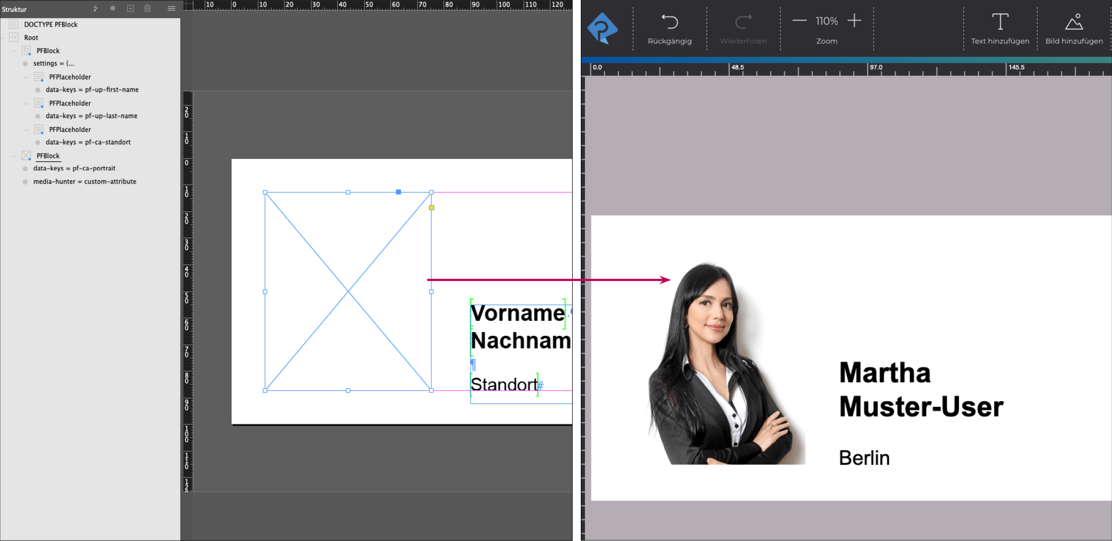Select the data-keys = pf-ca-portrait attribute
The height and width of the screenshot is (541, 1112).
click(x=74, y=168)
